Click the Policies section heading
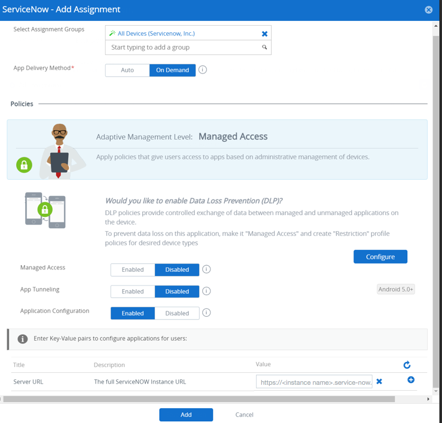This screenshot has width=442, height=423. [22, 104]
